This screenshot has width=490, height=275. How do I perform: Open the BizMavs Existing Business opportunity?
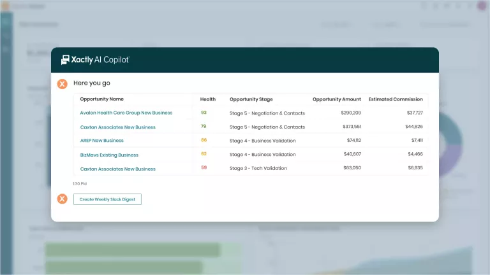tap(109, 155)
